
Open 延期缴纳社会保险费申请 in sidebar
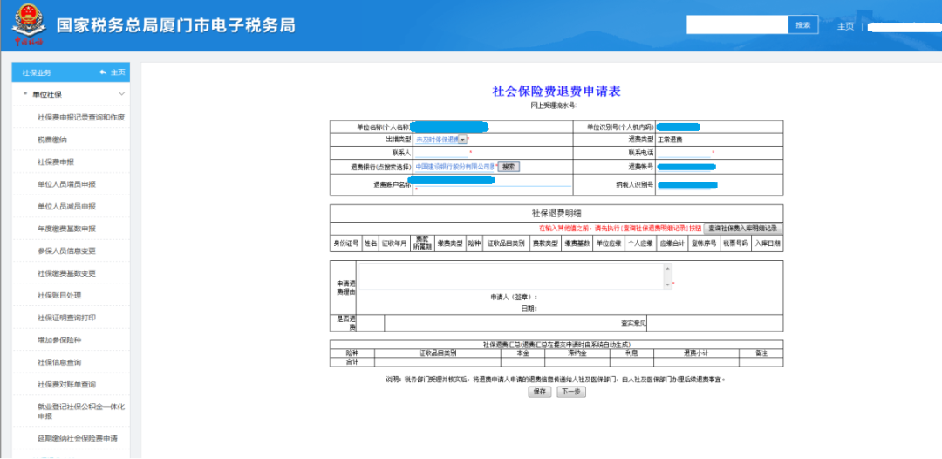78,438
